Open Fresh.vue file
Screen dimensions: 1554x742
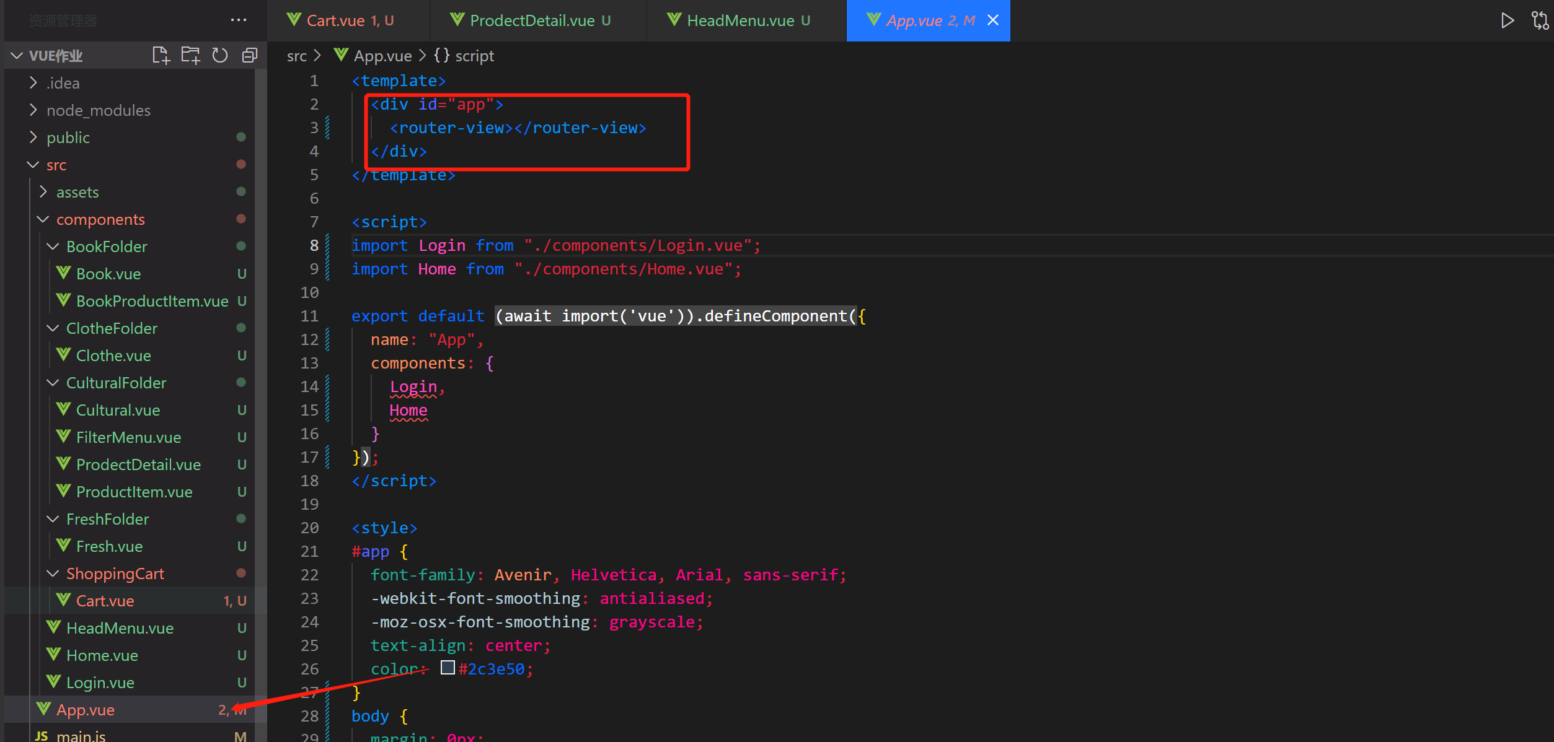point(130,546)
